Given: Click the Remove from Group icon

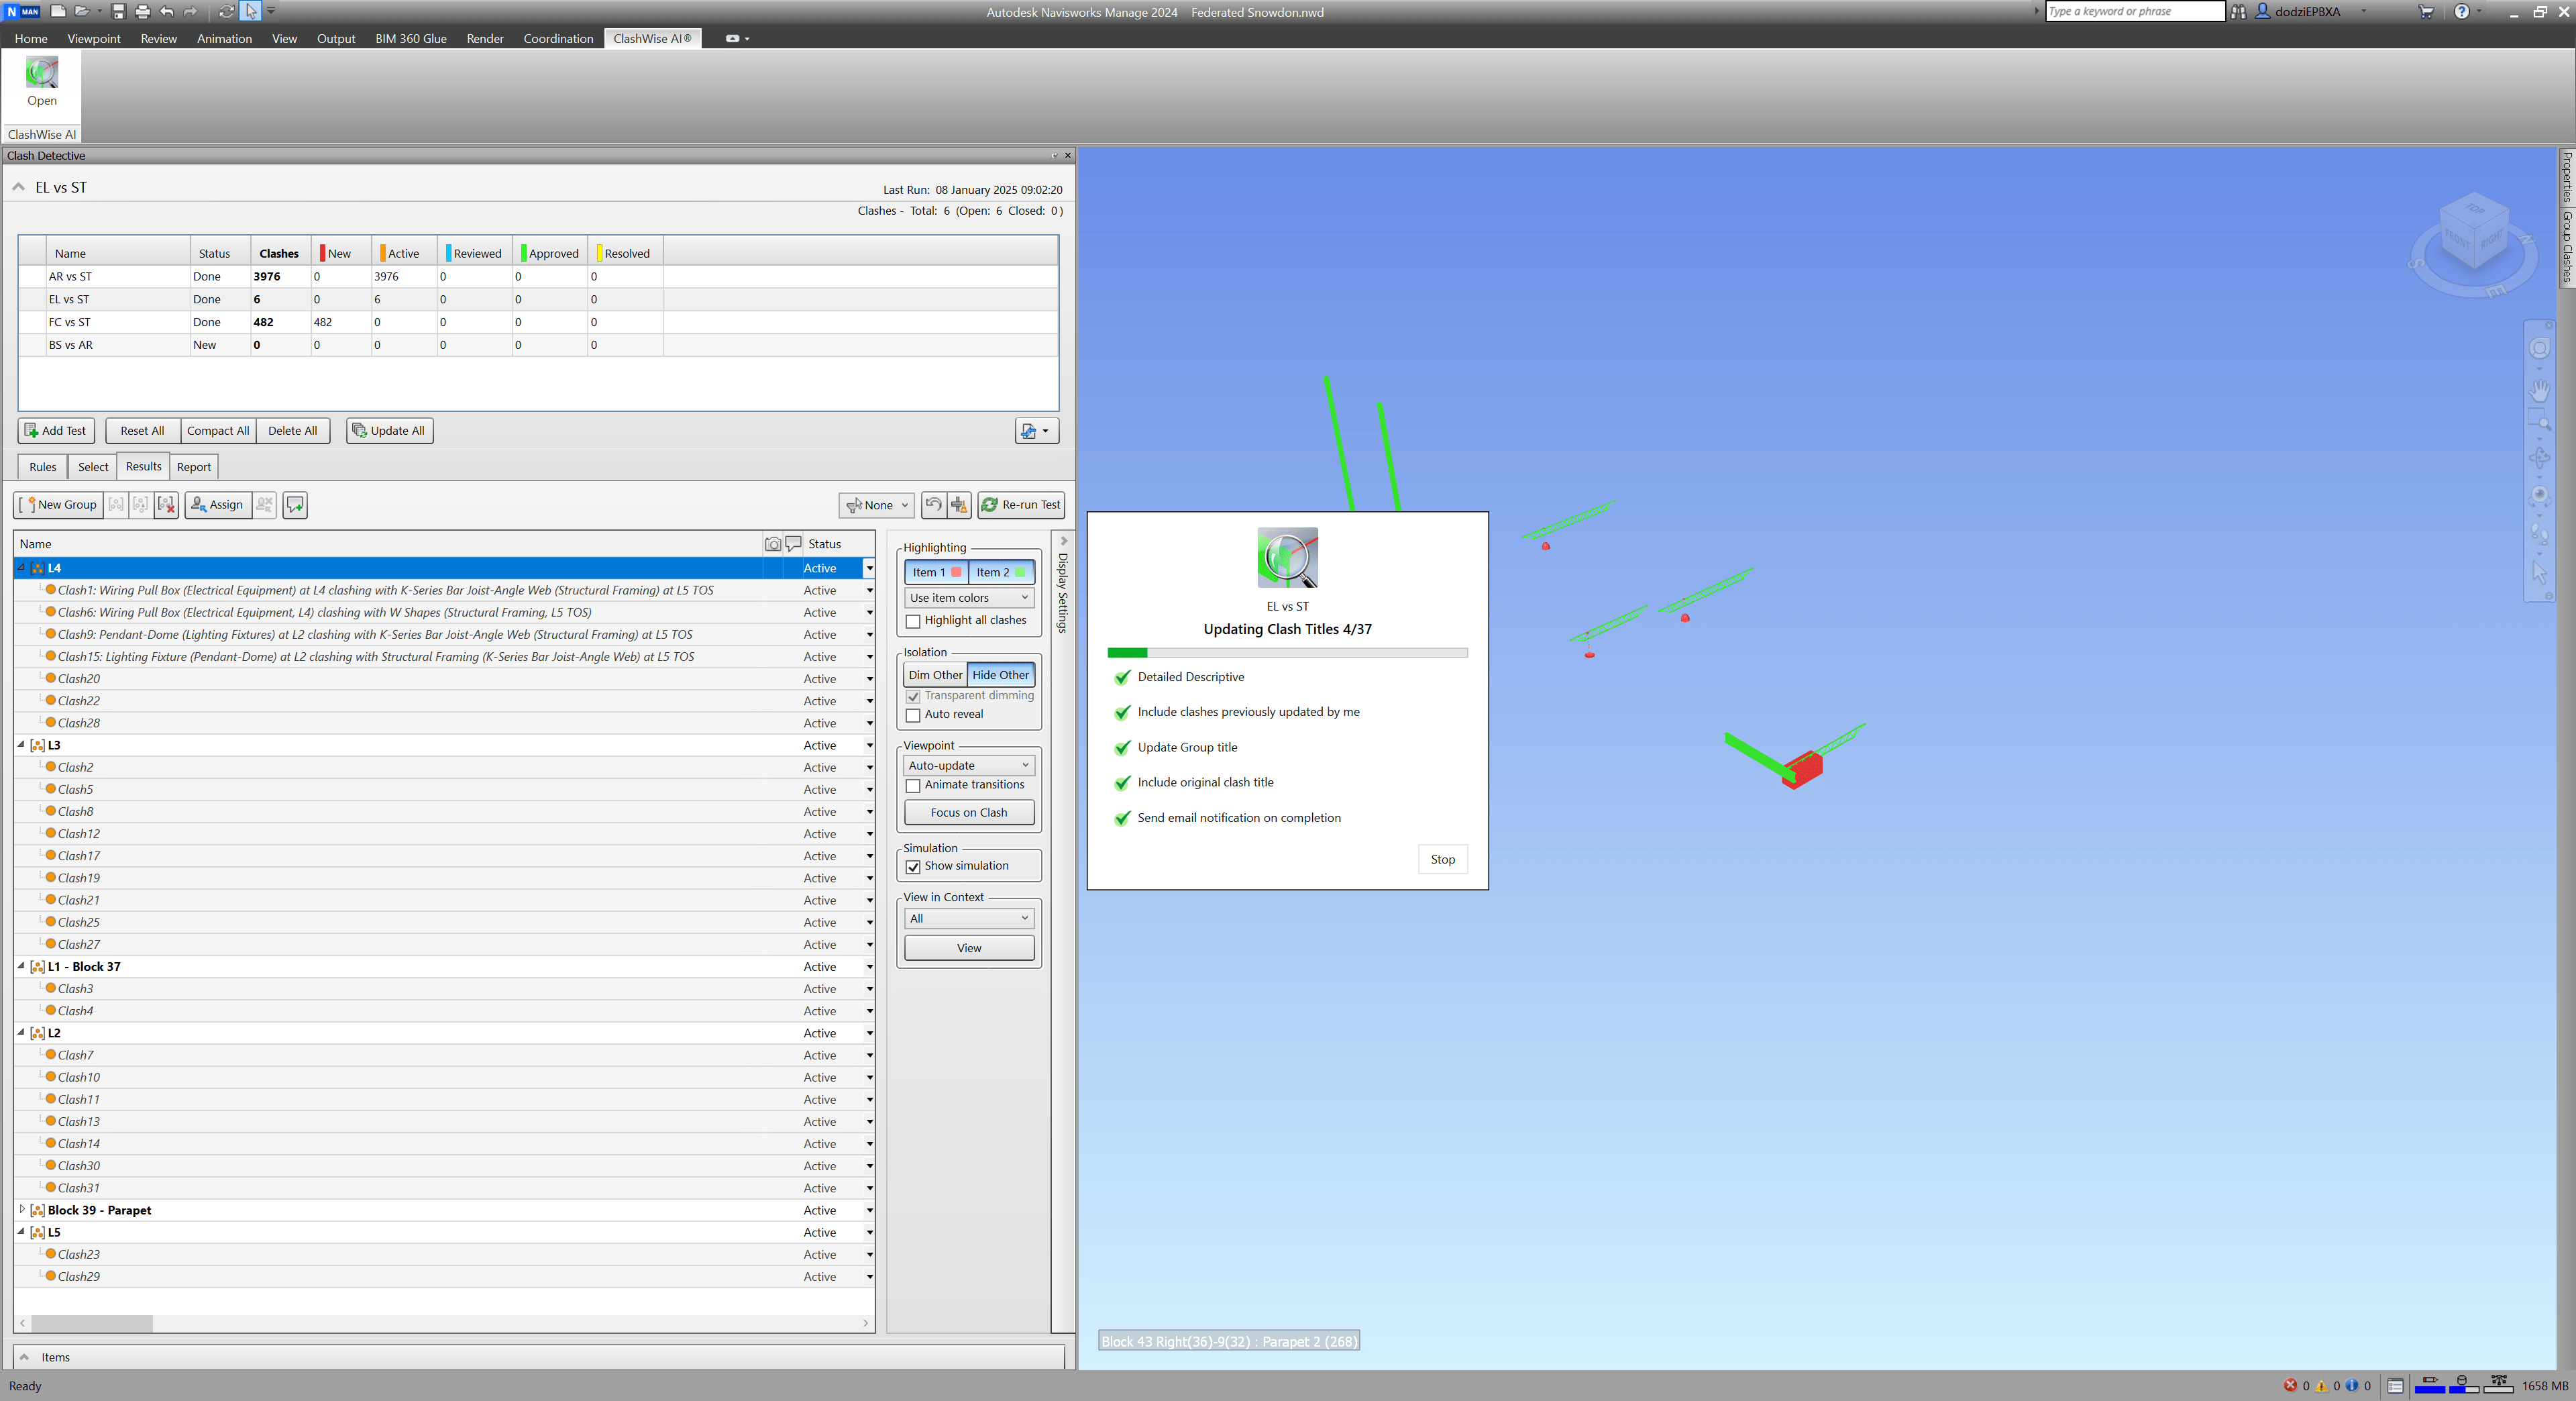Looking at the screenshot, I should click(141, 505).
